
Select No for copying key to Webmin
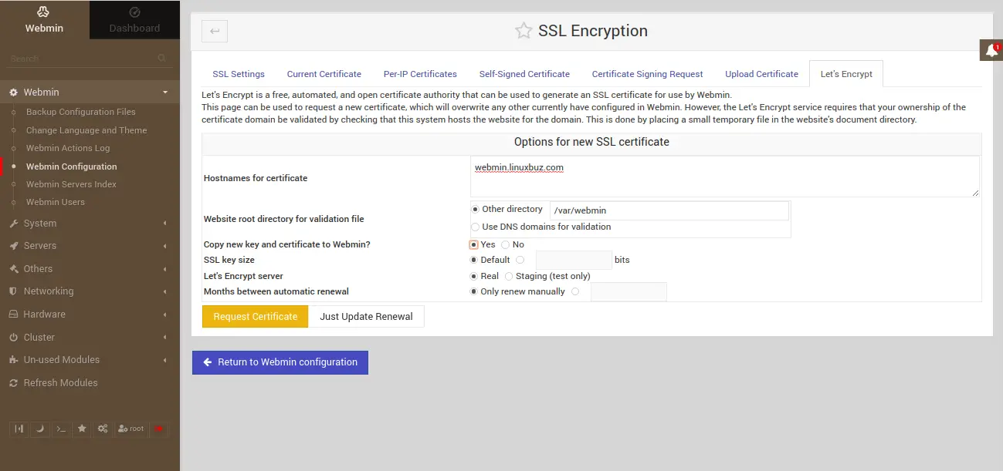pyautogui.click(x=506, y=244)
